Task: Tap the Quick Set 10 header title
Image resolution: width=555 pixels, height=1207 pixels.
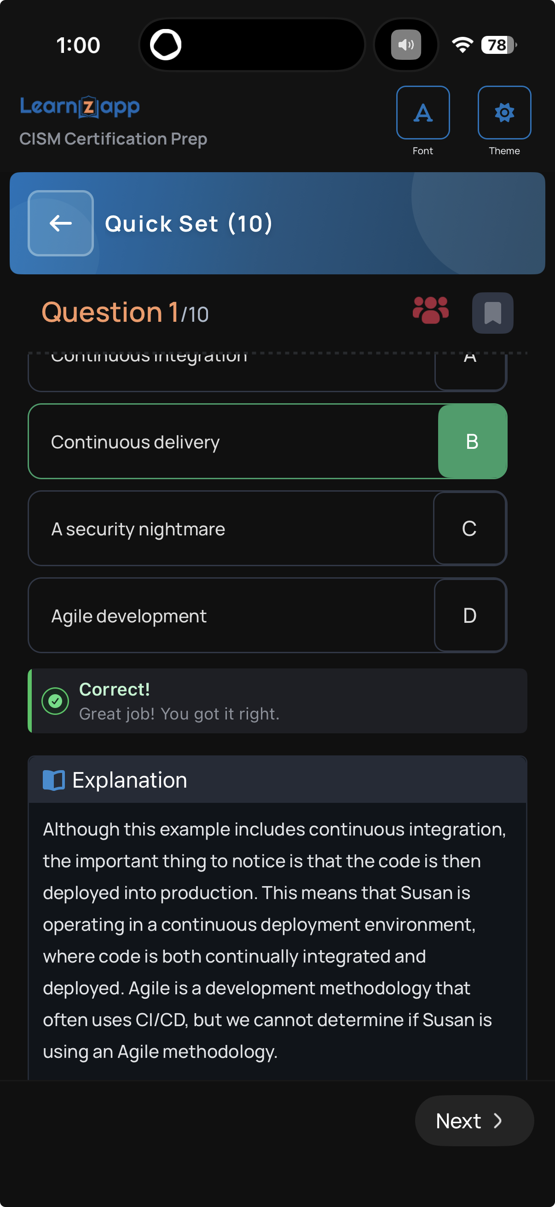Action: coord(189,224)
